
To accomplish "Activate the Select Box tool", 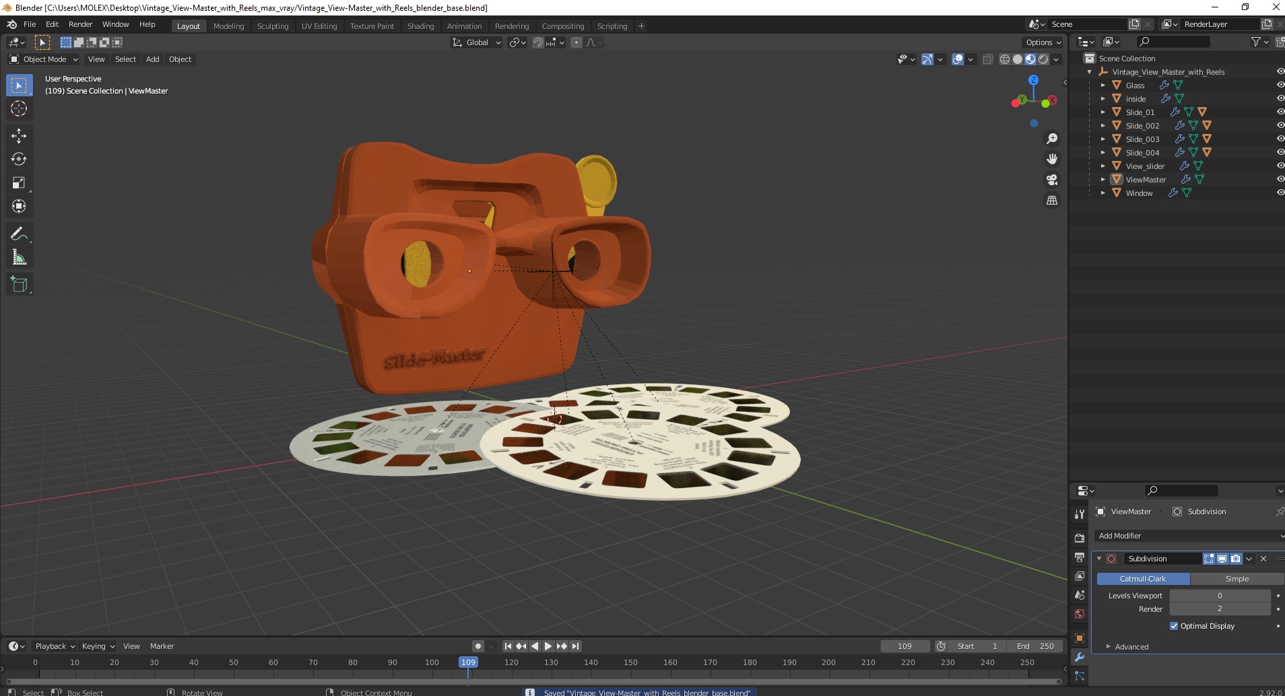I will 19,85.
